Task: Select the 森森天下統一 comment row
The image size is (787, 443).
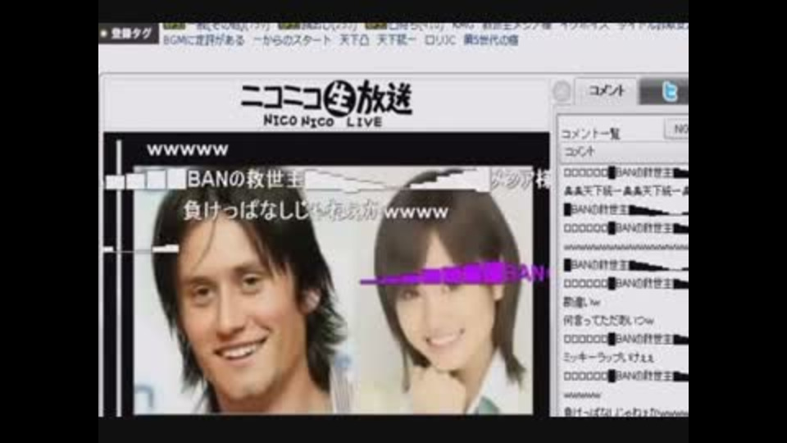Action: click(625, 191)
